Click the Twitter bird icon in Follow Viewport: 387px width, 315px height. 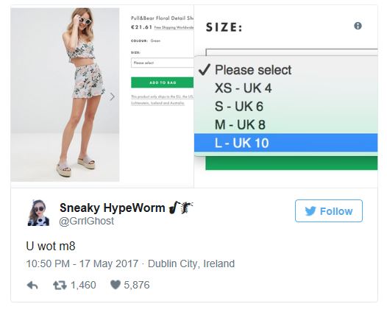pyautogui.click(x=310, y=211)
